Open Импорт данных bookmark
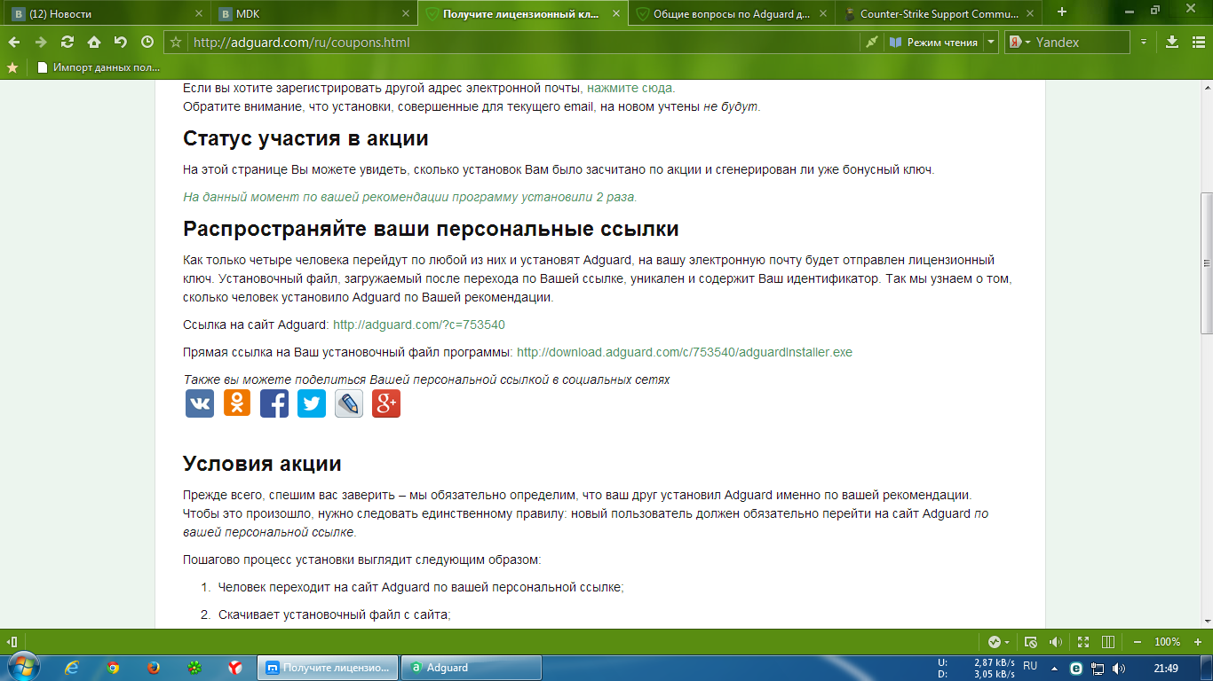 pos(99,67)
